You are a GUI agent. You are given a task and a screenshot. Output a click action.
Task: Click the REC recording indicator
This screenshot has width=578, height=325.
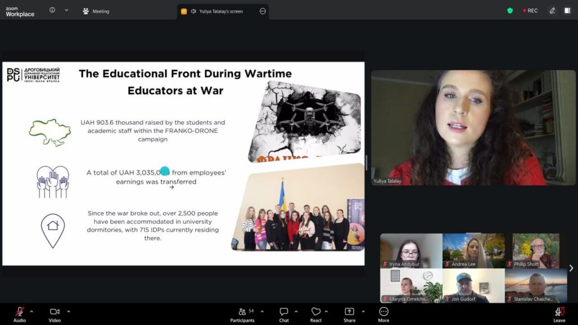(530, 11)
